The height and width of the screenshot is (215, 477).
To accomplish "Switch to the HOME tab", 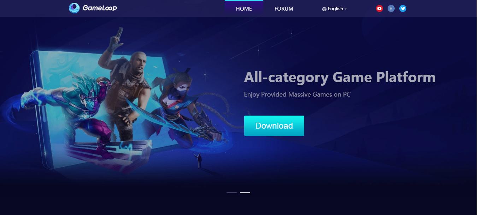I will pyautogui.click(x=244, y=8).
